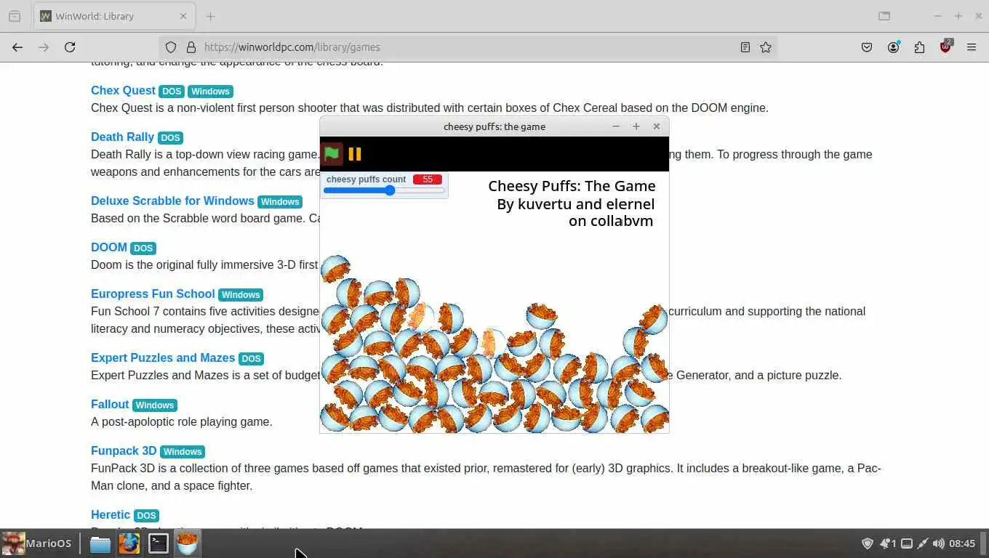Open the Death Rally game link

pyautogui.click(x=122, y=137)
